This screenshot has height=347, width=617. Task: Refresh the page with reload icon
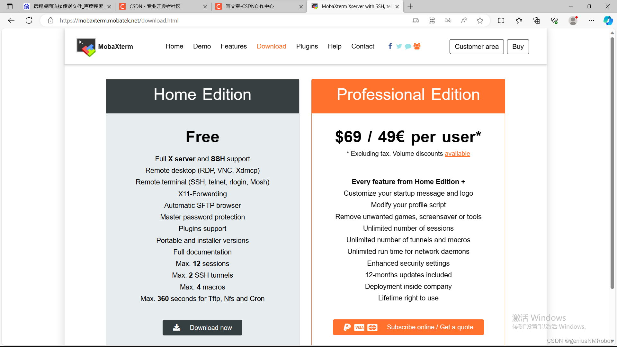click(x=29, y=21)
